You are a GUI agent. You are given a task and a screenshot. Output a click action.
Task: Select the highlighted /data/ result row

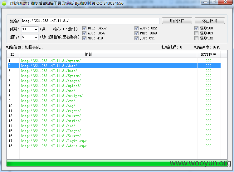[114, 66]
